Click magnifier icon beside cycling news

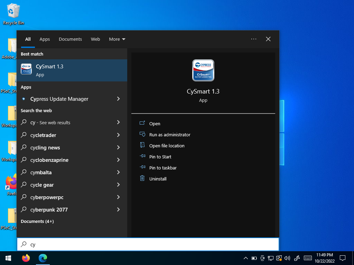pyautogui.click(x=24, y=147)
